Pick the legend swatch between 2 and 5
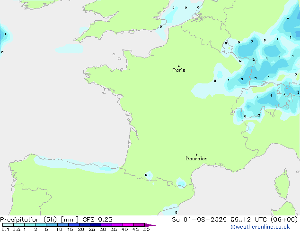Screen dimensions: 300x231 (41, 225)
